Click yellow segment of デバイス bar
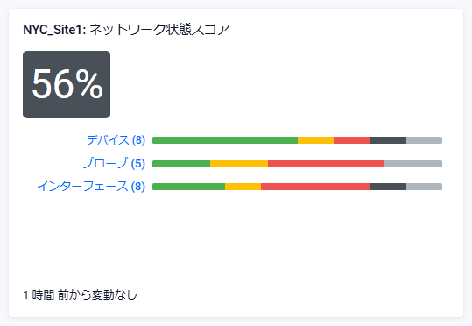 [x=316, y=140]
